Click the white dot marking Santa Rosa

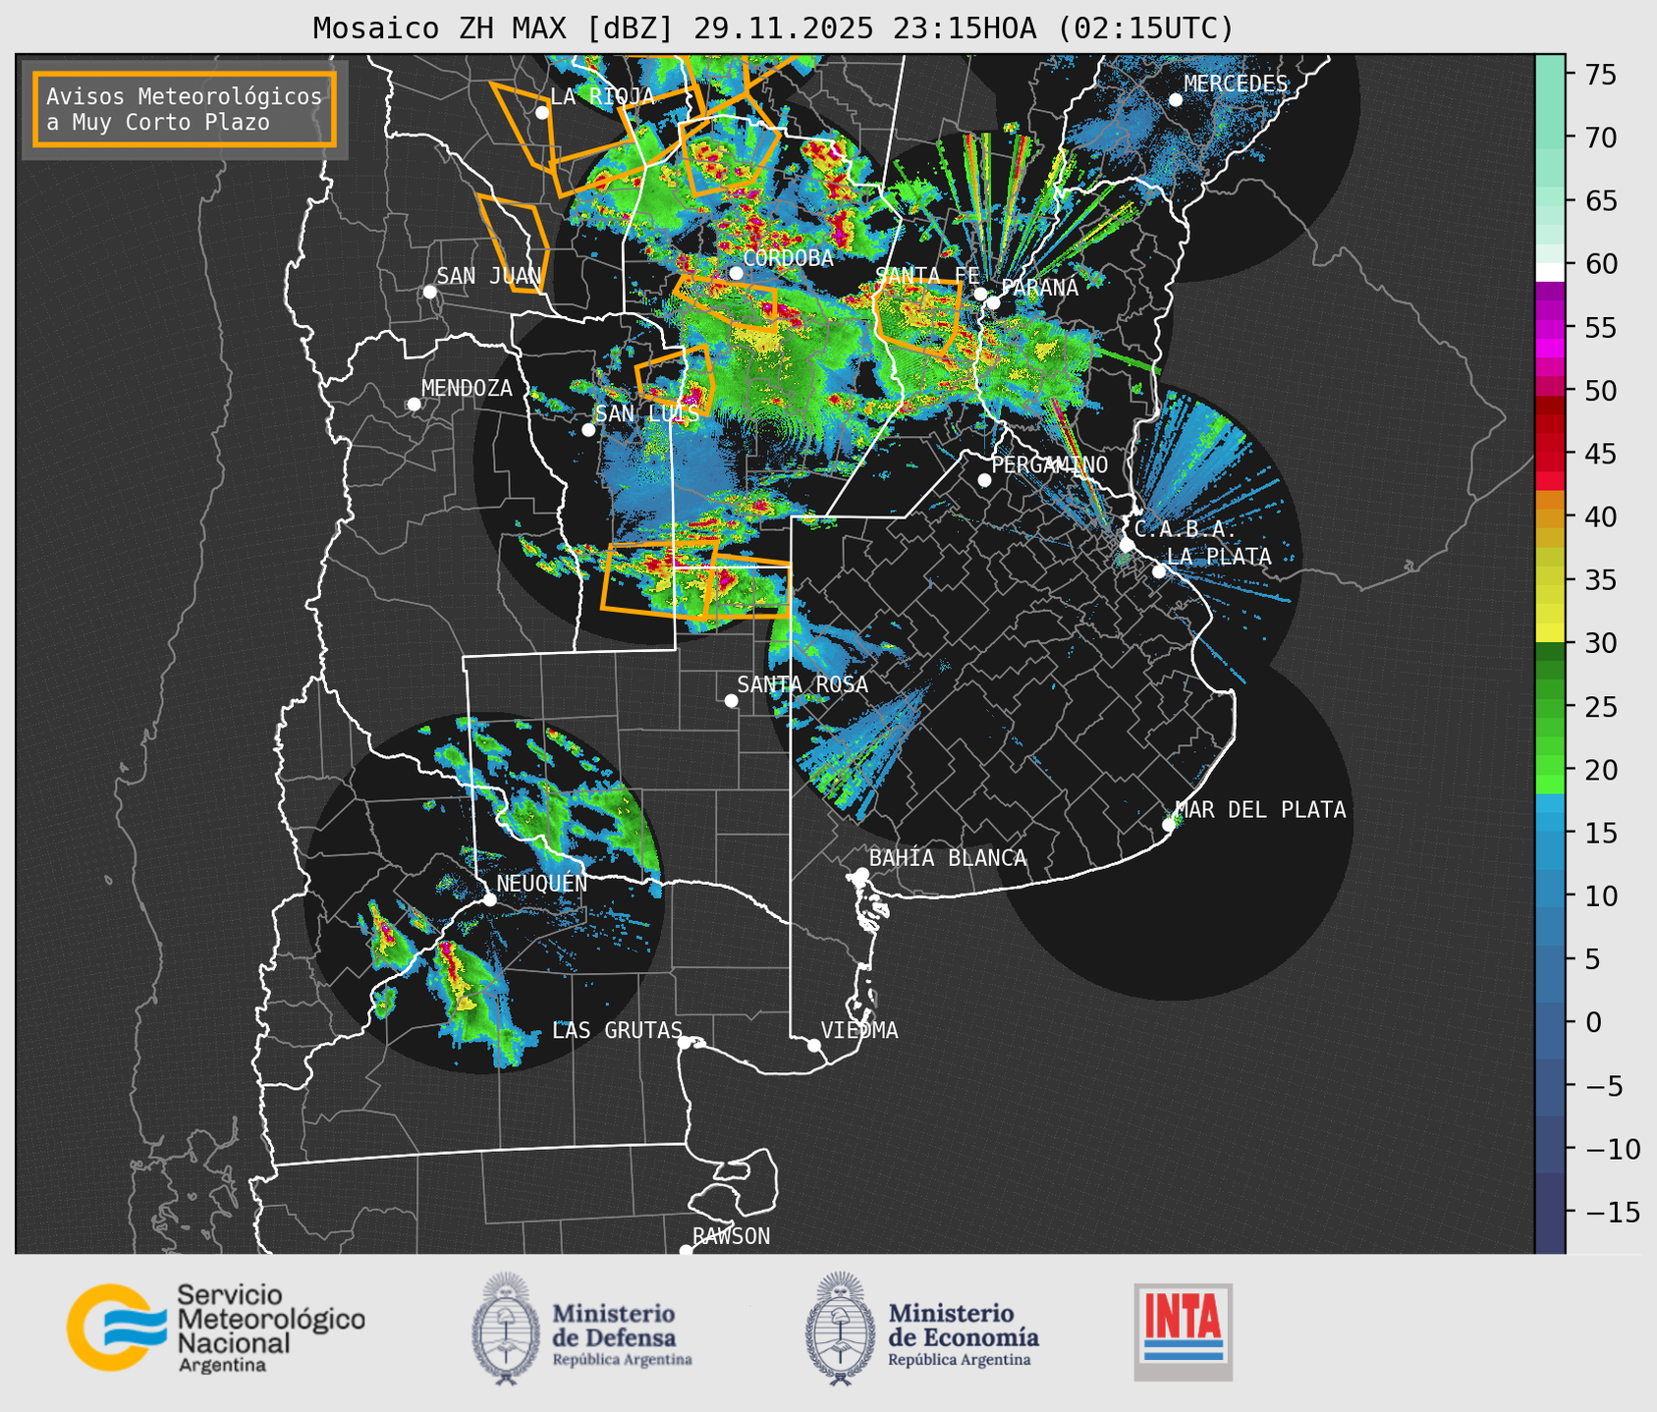coord(731,700)
